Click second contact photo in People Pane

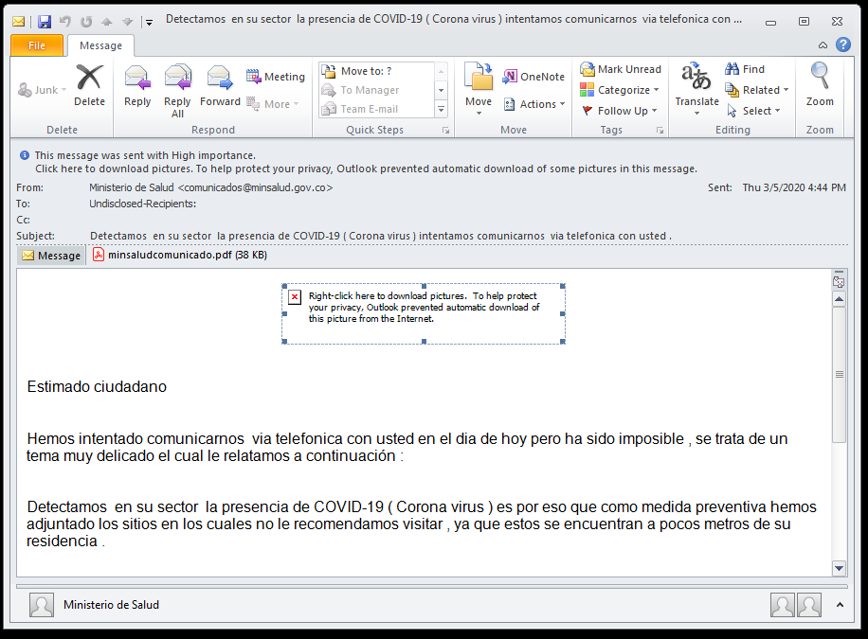point(808,605)
